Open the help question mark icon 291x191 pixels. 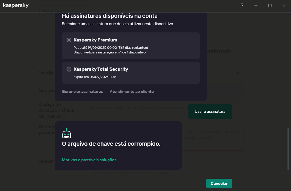[242, 6]
